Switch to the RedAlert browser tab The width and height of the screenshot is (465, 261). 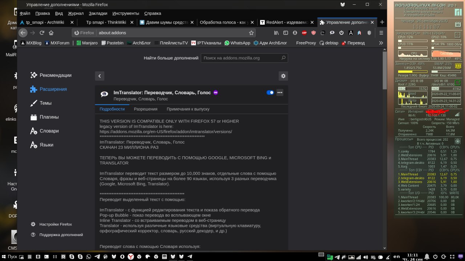click(287, 22)
